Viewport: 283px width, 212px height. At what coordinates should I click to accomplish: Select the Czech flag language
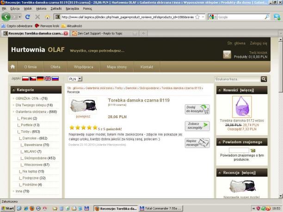(33, 79)
